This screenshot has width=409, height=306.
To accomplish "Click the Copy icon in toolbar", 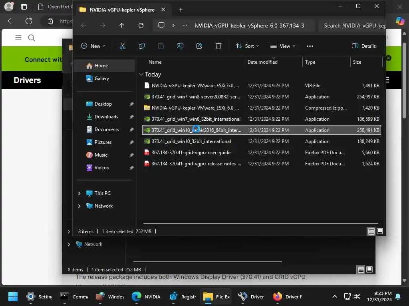I will pos(142,46).
